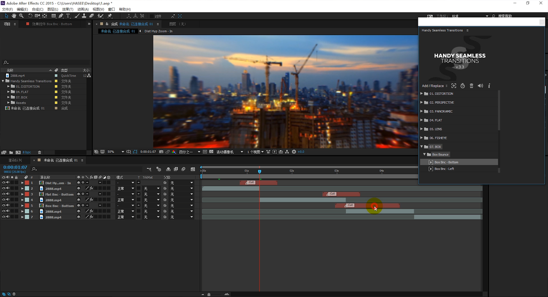The image size is (548, 297).
Task: Select the Unified Camera tool
Action: (x=38, y=16)
